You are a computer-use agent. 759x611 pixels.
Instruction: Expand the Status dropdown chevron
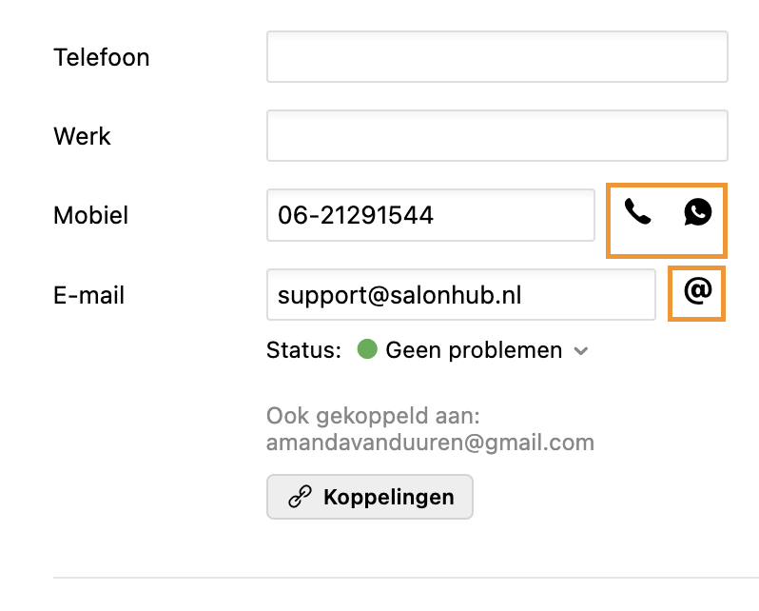point(581,351)
